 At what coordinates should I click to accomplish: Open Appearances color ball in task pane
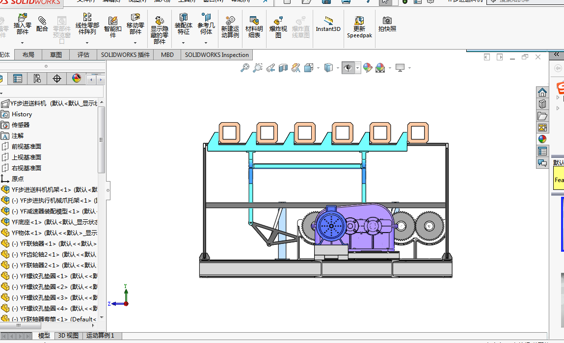[542, 139]
